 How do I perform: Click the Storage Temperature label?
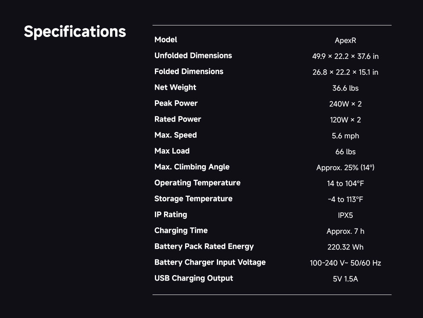[x=193, y=199]
